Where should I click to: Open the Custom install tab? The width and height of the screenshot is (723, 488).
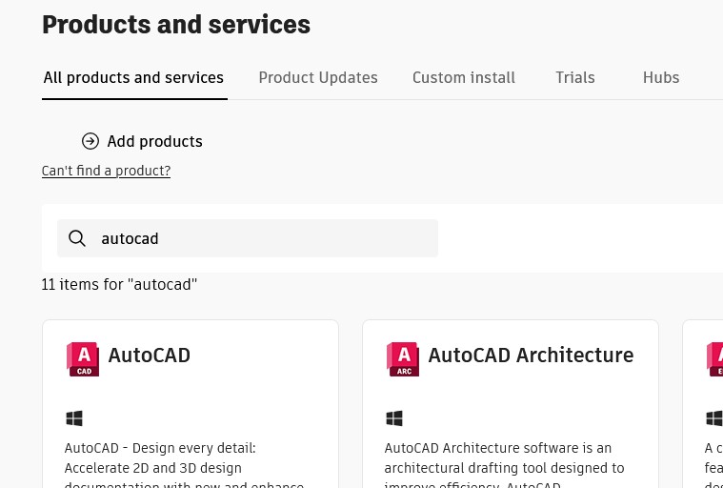pos(463,78)
